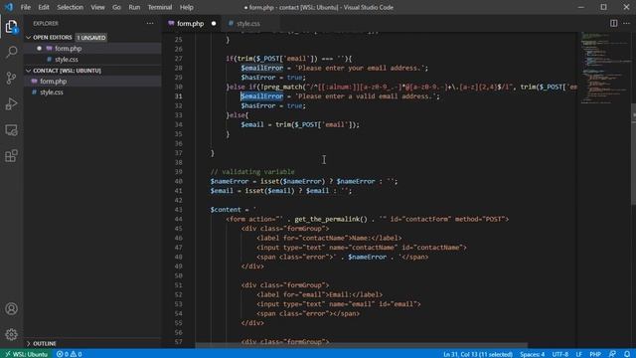Click the EXPLORER panel title
636x358 pixels.
coord(46,24)
